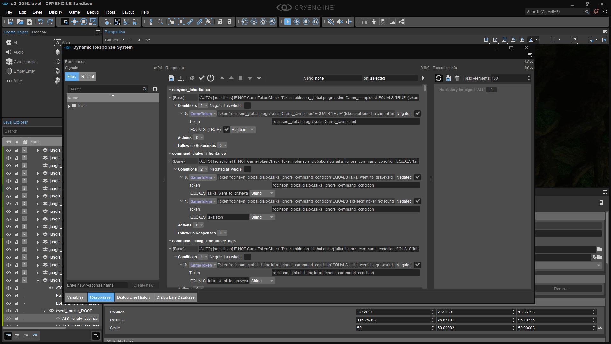The image size is (611, 344).
Task: Toggle 'Negated as whole' under canyons_inheritance
Action: [247, 105]
